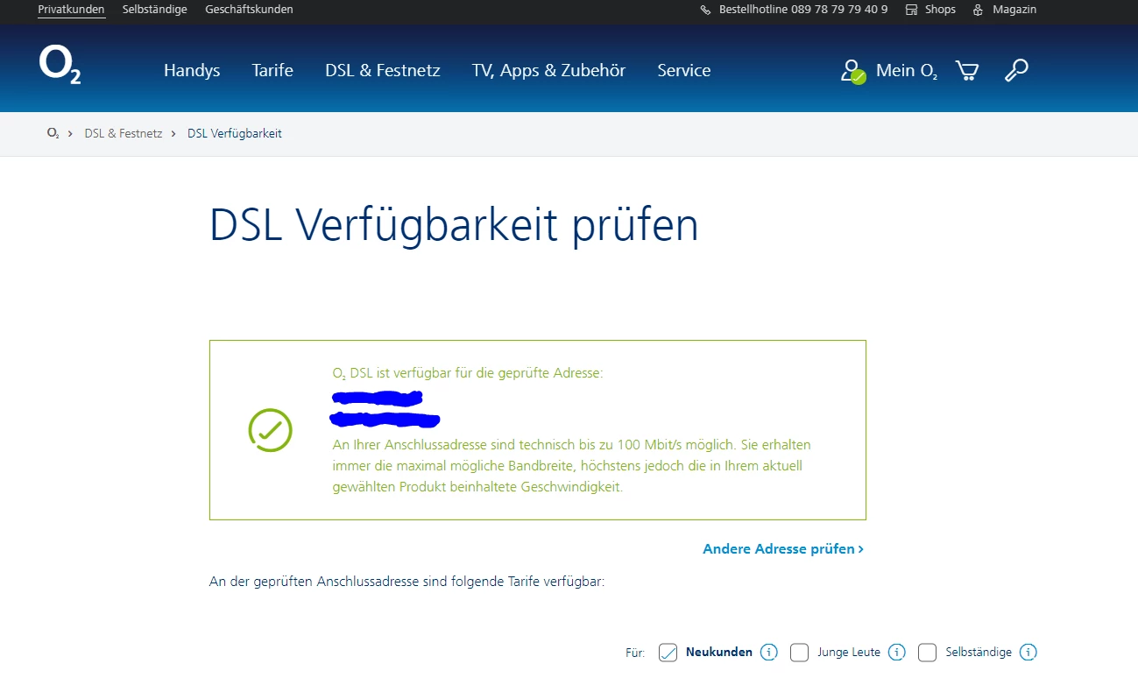Click DSL Verfügbarkeit breadcrumb
Screen dimensions: 1138x699
tap(235, 134)
